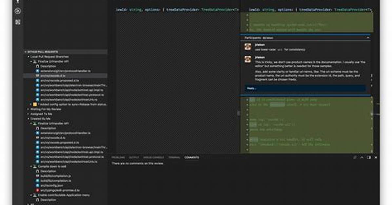Click 'There are no comments on this review' text
Screen dimensions: 392x205
click(x=138, y=164)
